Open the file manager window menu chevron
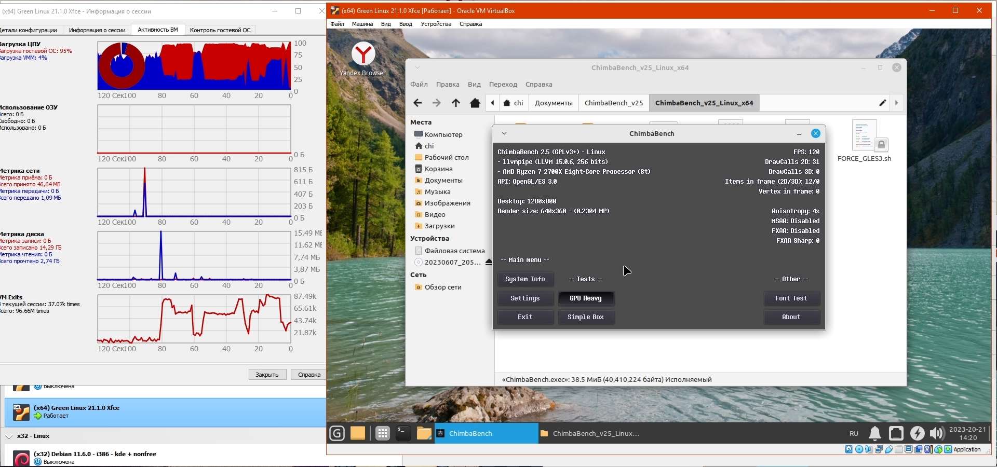This screenshot has width=997, height=467. (417, 67)
